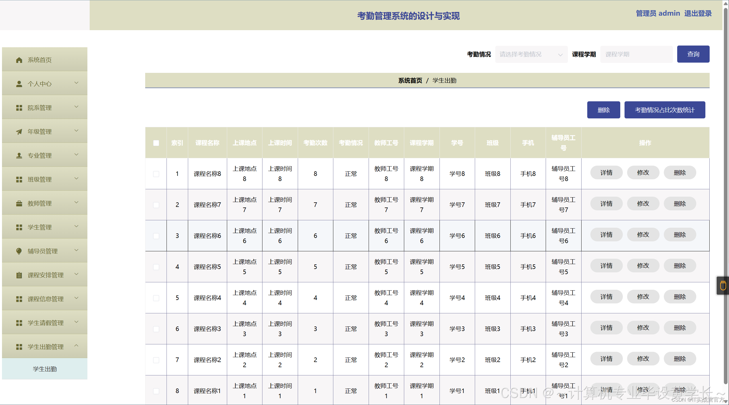This screenshot has height=405, width=729.
Task: Check the checkbox for row 课程名称8
Action: tap(156, 174)
